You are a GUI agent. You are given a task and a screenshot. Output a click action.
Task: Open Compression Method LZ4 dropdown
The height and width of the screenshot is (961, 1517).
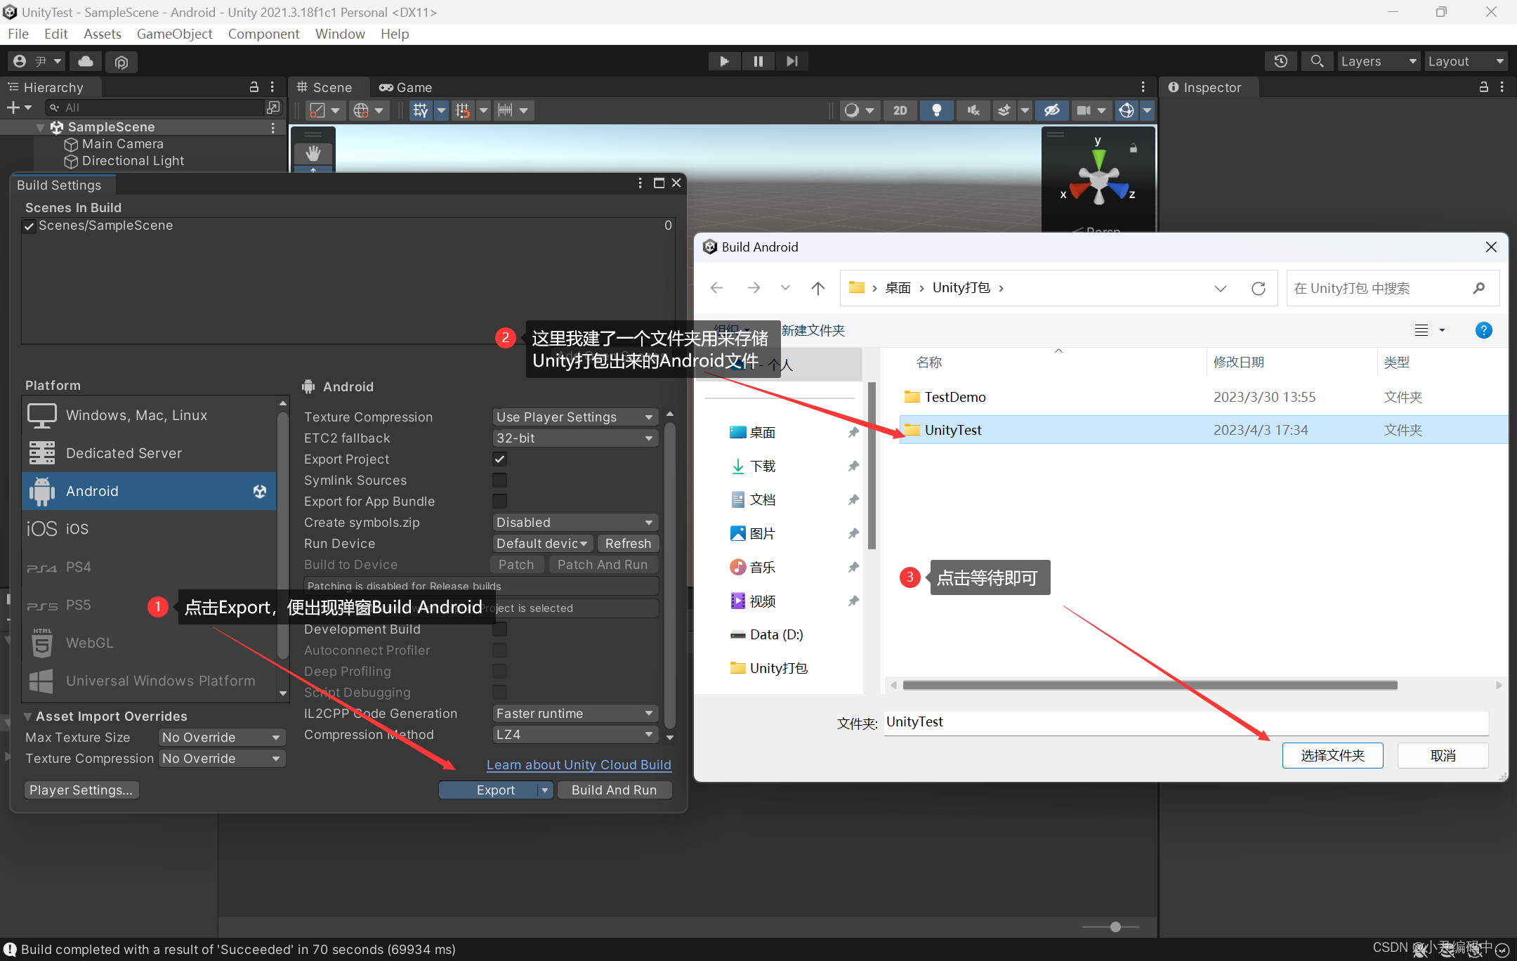click(575, 735)
